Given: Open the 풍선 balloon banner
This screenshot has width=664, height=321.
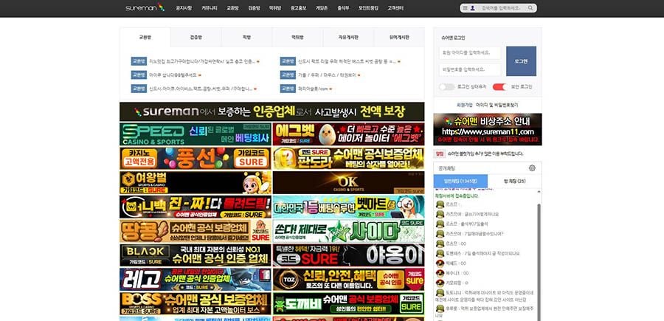Looking at the screenshot, I should click(196, 159).
